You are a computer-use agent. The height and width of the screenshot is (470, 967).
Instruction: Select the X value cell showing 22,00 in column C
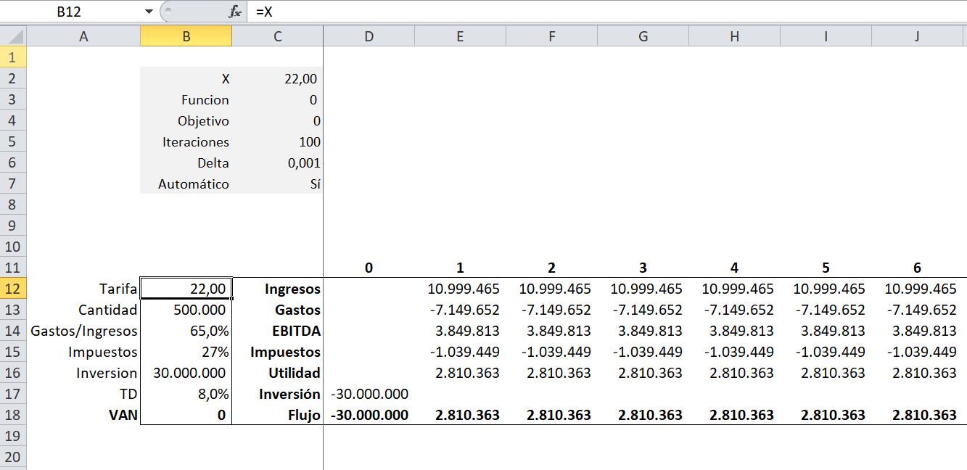click(x=278, y=79)
